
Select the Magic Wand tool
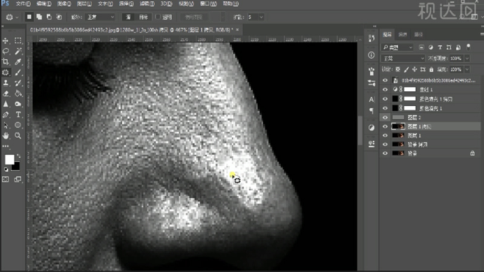click(18, 51)
